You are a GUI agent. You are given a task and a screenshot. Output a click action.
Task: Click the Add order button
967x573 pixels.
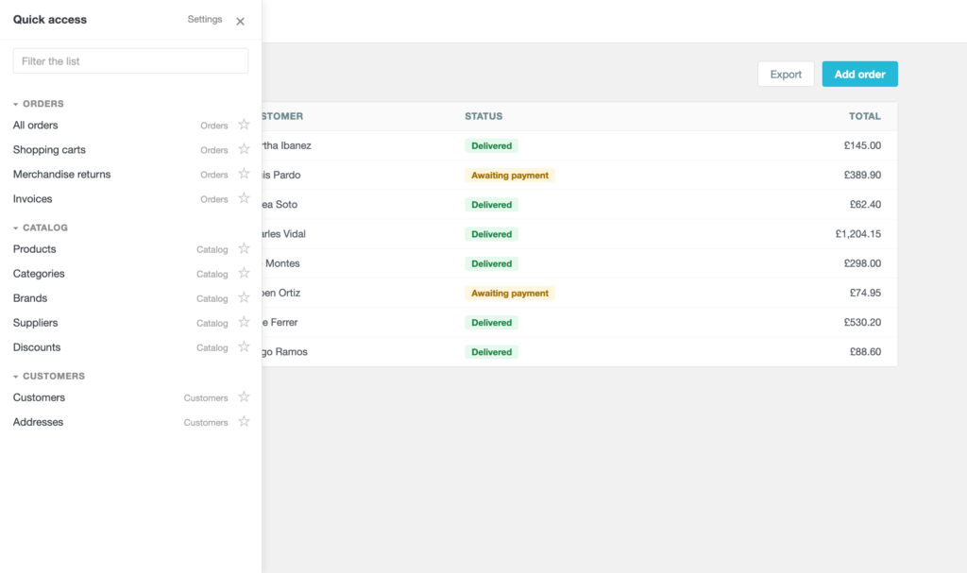coord(859,74)
